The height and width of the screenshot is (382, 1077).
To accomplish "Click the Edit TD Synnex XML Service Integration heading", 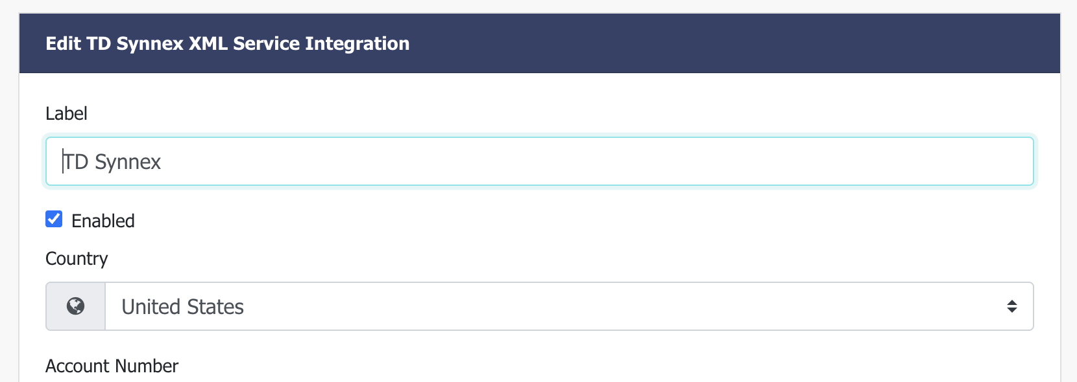I will [228, 43].
